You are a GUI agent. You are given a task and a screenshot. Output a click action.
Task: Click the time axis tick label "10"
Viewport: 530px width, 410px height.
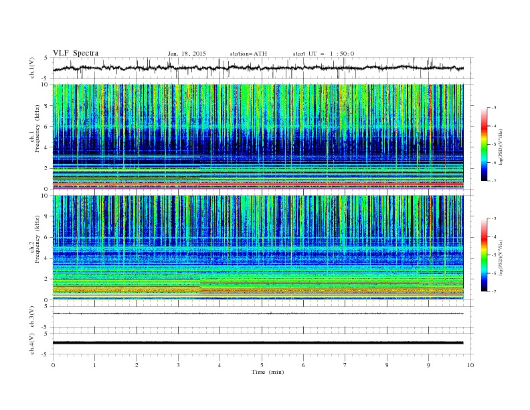tap(470, 365)
